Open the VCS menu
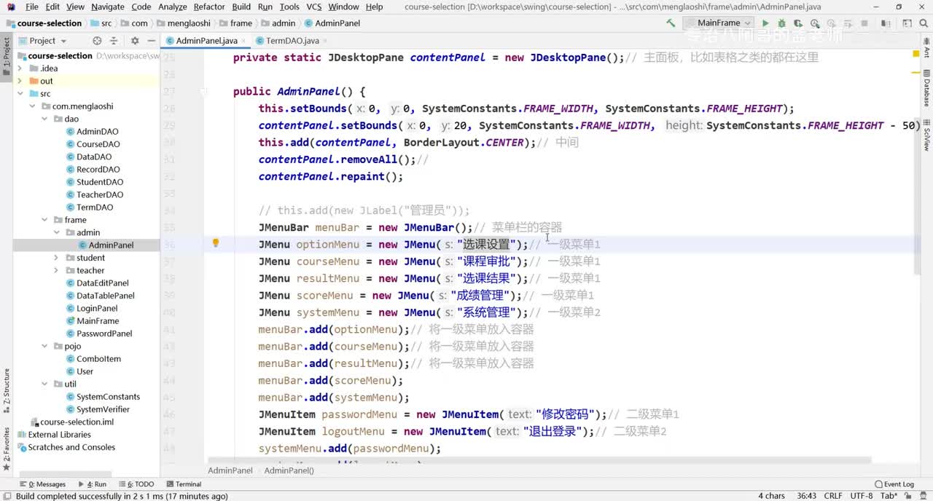 click(x=313, y=7)
